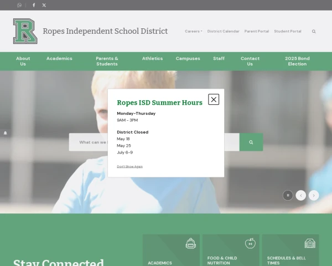Close the Summer Hours popup
The image size is (332, 266).
click(x=214, y=99)
